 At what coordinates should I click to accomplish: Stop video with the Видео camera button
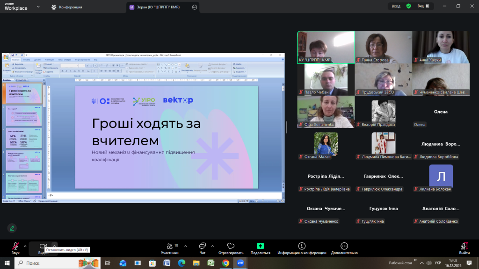tap(44, 246)
